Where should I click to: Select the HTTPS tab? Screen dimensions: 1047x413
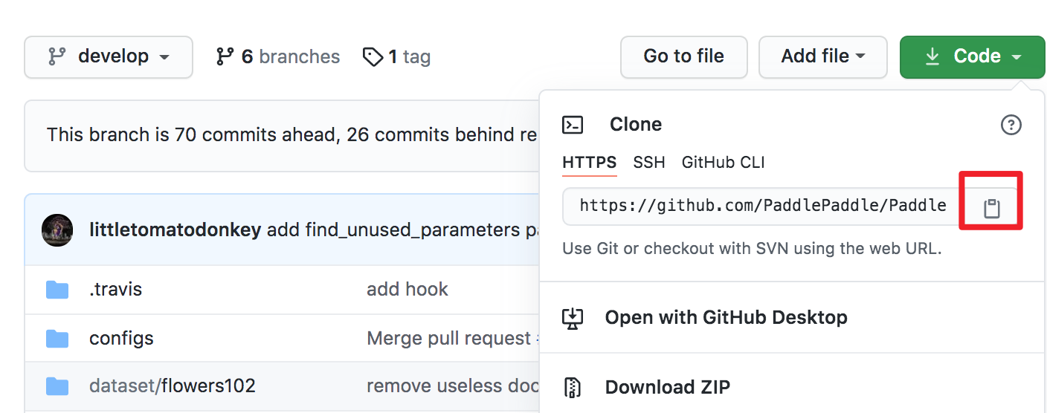[x=590, y=163]
